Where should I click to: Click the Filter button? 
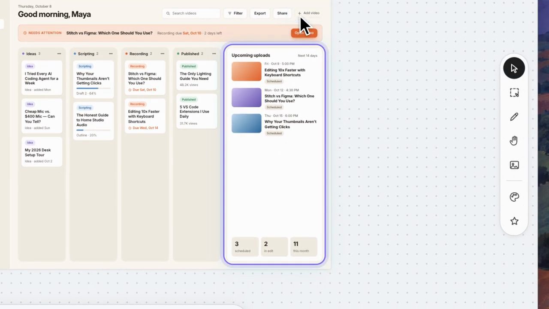tap(235, 13)
